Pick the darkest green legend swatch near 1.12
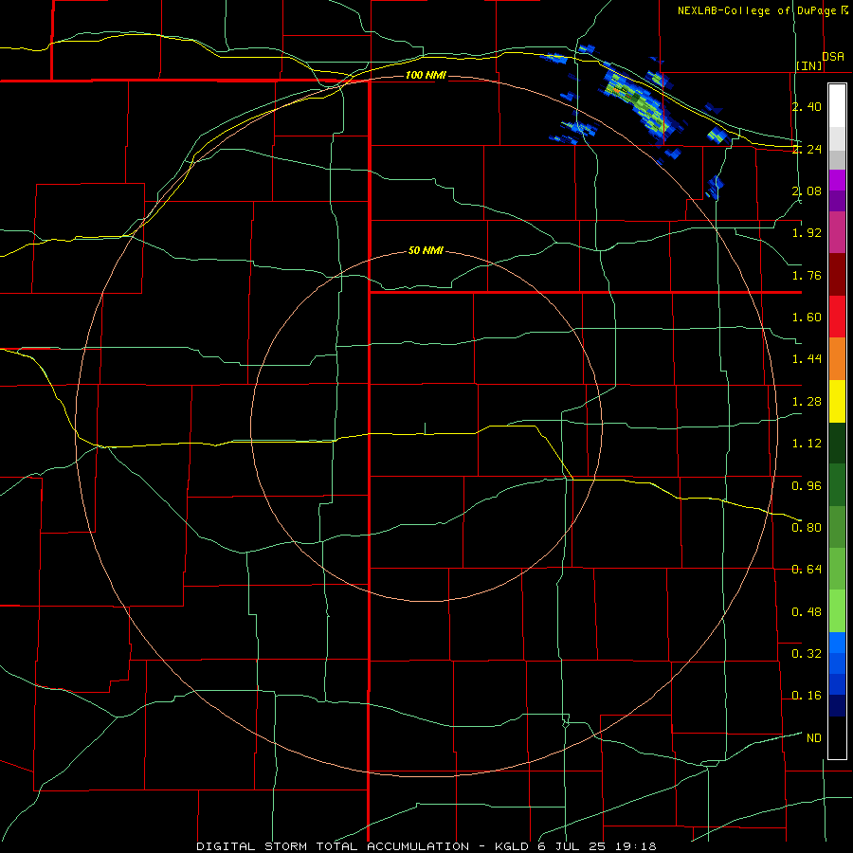 coord(837,444)
